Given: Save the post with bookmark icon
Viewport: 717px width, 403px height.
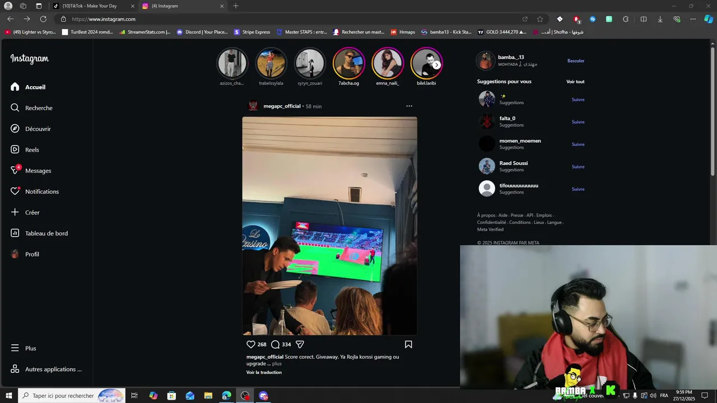Looking at the screenshot, I should click(x=408, y=345).
